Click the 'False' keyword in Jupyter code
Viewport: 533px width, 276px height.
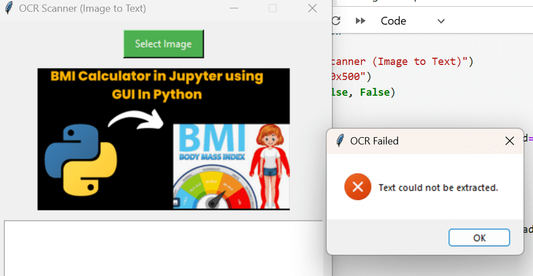(374, 92)
